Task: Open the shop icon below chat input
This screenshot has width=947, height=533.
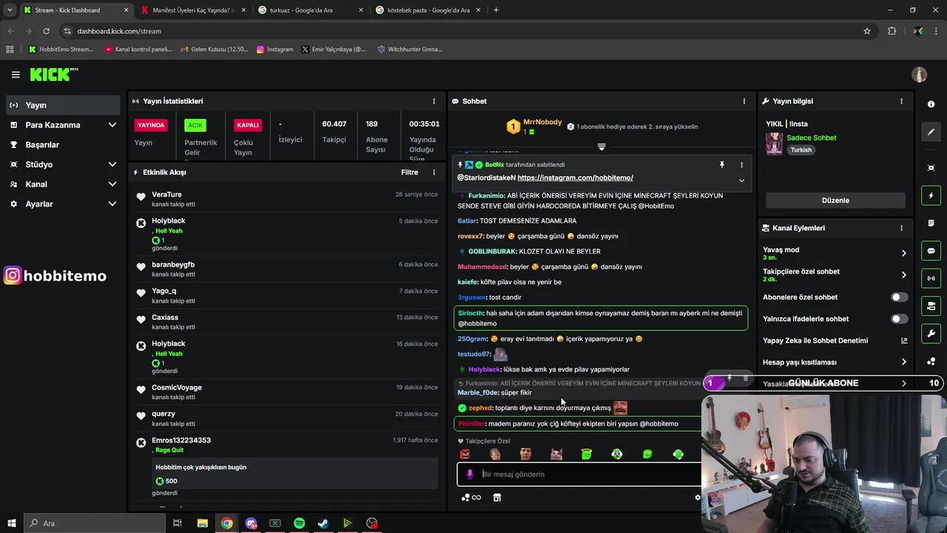Action: 497,497
